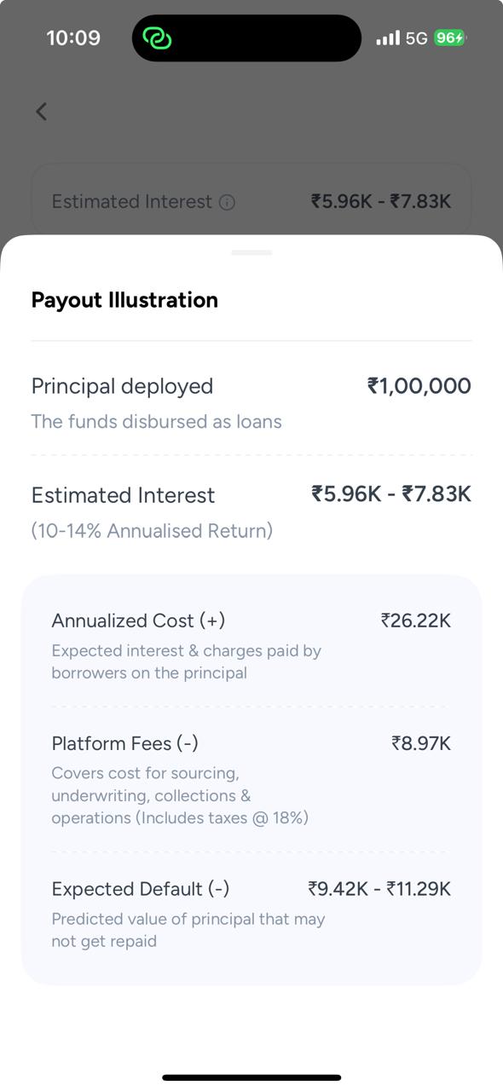503x1091 pixels.
Task: Tap the 10-14% Annualised Return link text
Action: coord(152,530)
